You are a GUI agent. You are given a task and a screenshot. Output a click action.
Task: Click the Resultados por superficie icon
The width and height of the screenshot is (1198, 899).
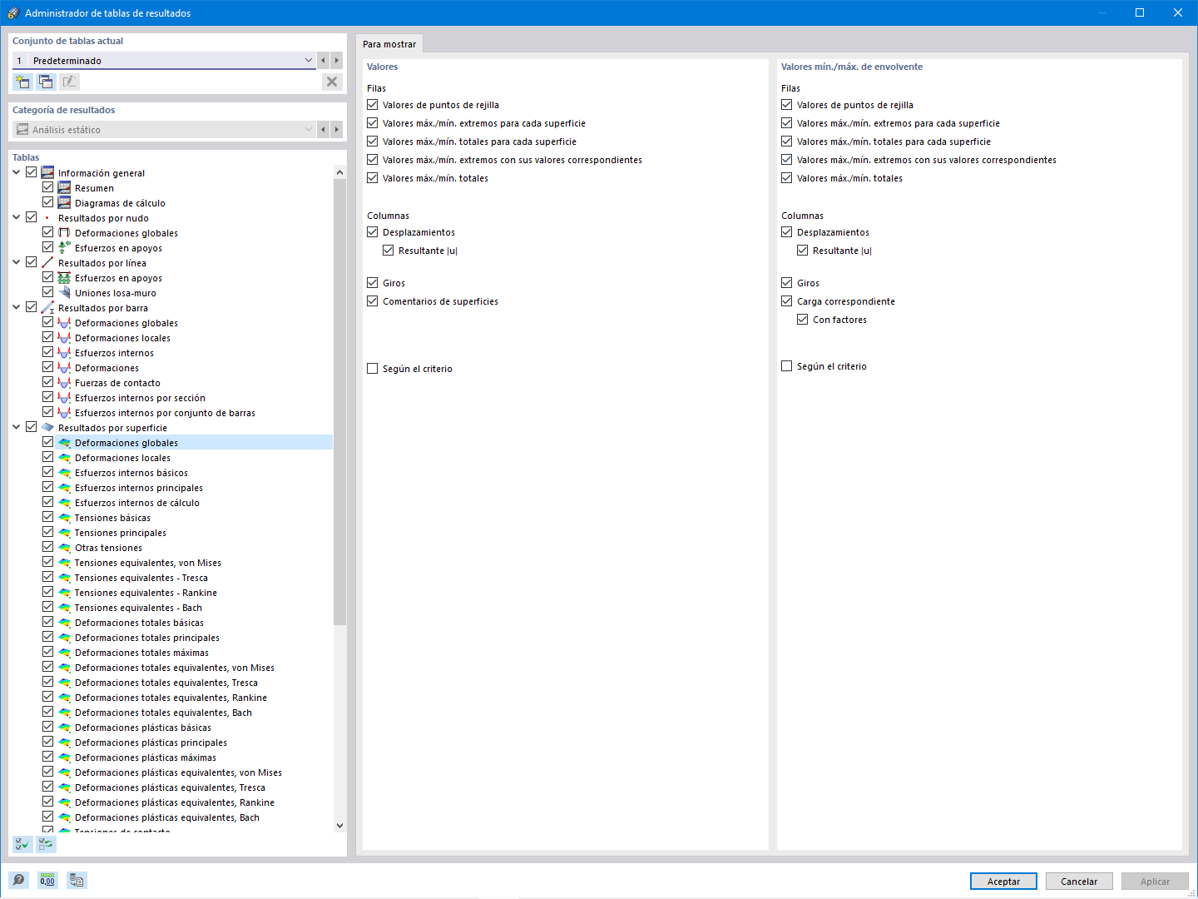pyautogui.click(x=47, y=428)
